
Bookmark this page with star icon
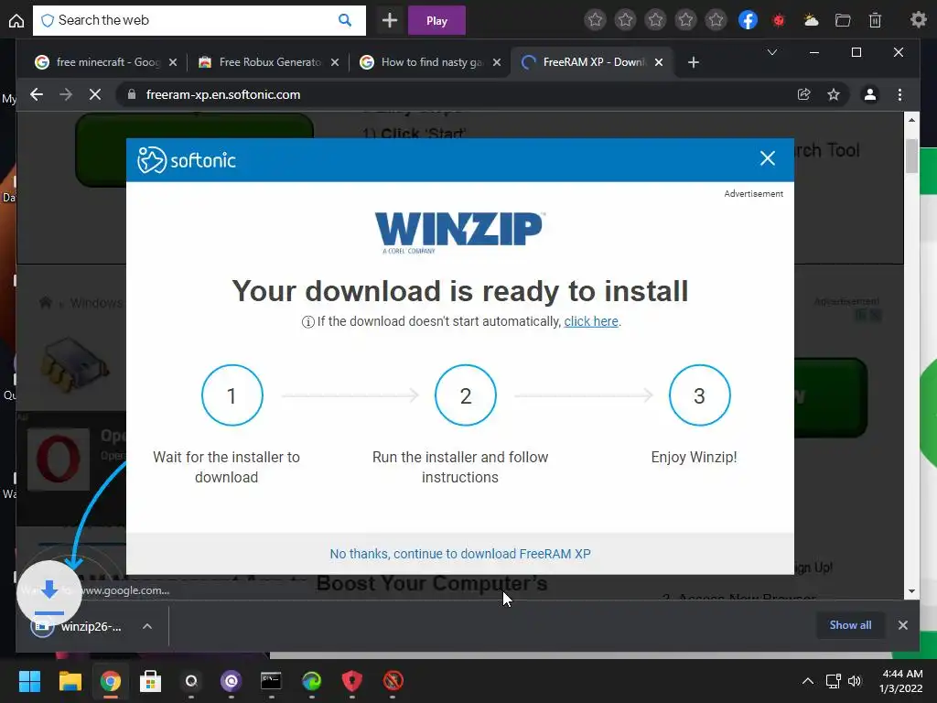(833, 94)
